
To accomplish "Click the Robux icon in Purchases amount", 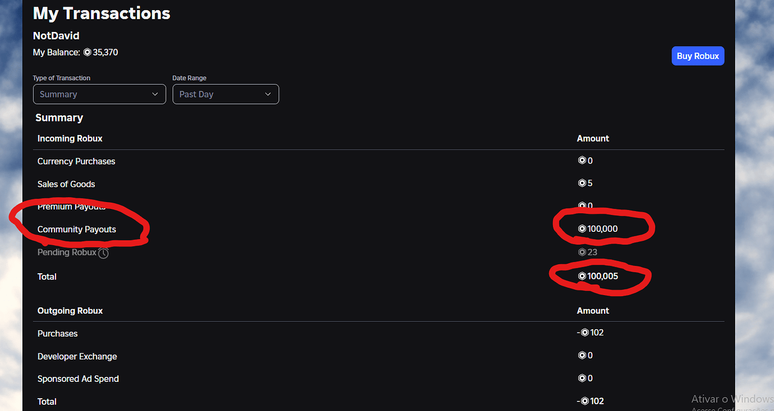I will pyautogui.click(x=585, y=333).
